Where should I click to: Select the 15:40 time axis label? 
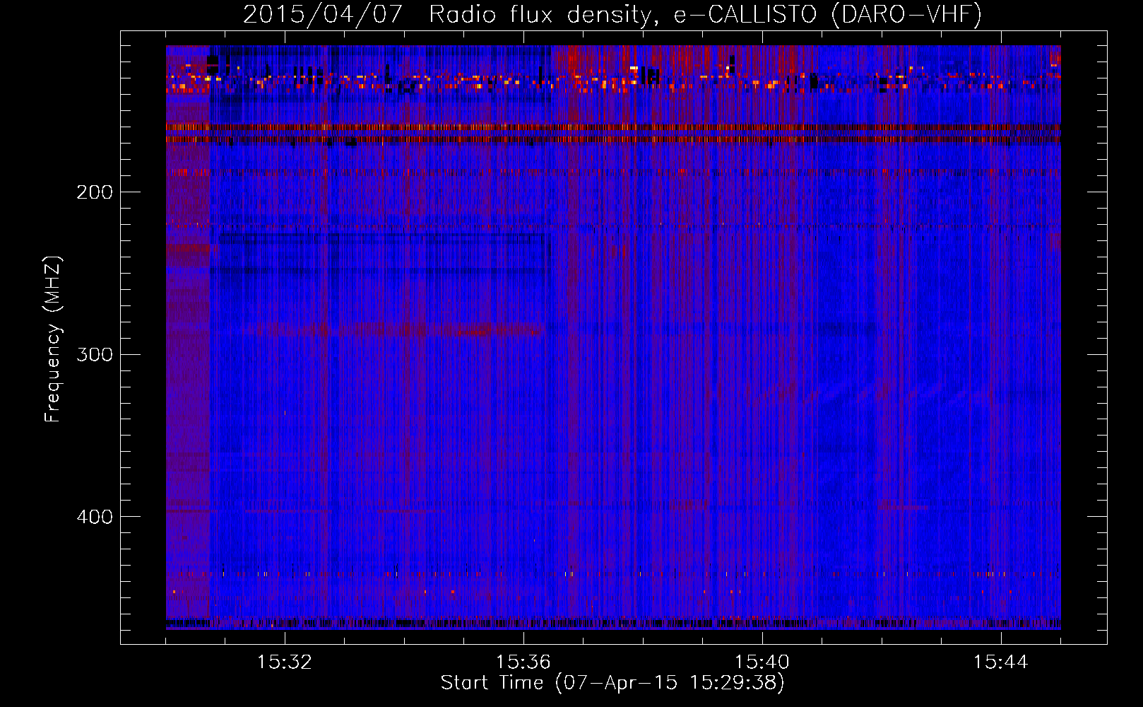tap(762, 662)
